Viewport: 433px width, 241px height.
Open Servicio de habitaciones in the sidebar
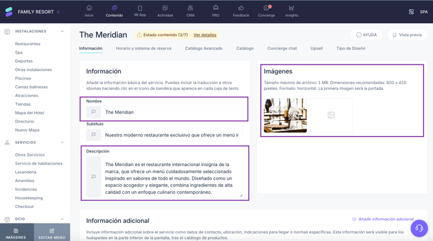coord(39,163)
